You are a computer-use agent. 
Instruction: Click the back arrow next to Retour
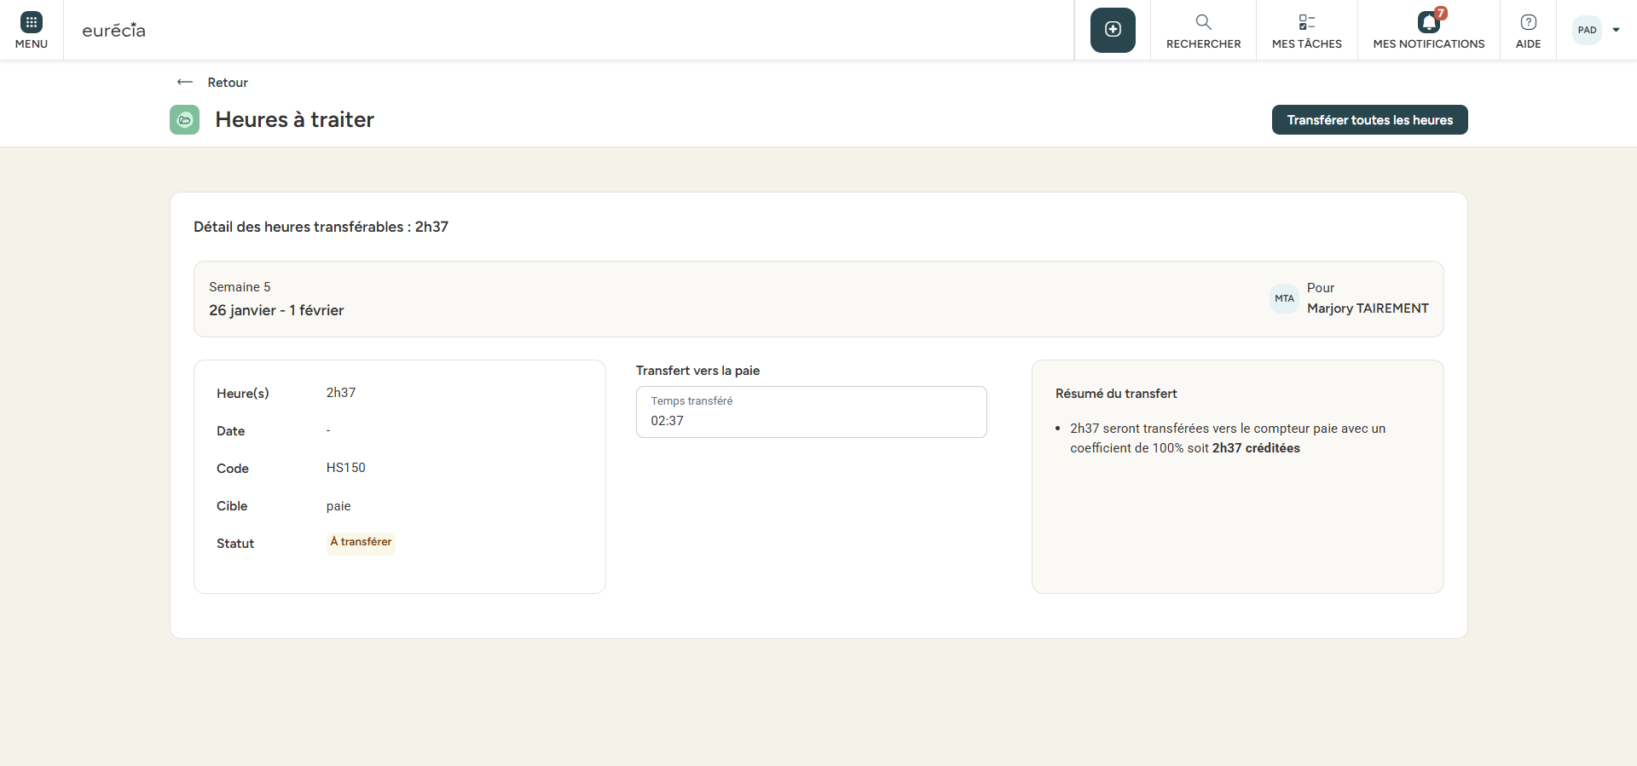(185, 83)
